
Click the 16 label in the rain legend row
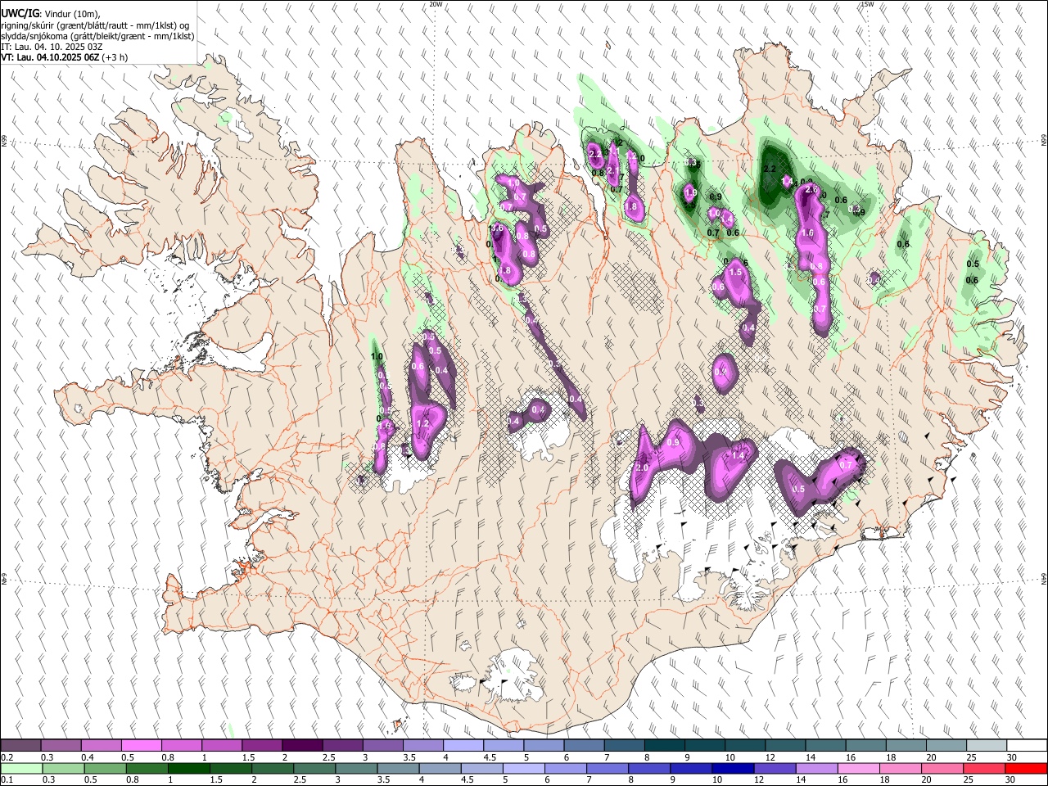tap(843, 780)
